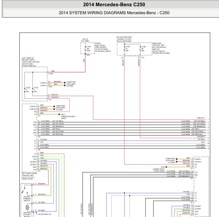Select the central locking motor M symbol
This screenshot has width=219, height=217.
point(27,208)
